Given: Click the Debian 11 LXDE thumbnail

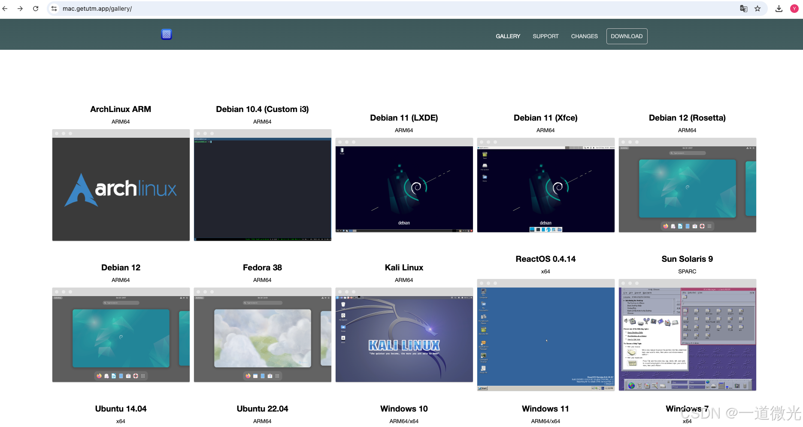Looking at the screenshot, I should point(404,185).
